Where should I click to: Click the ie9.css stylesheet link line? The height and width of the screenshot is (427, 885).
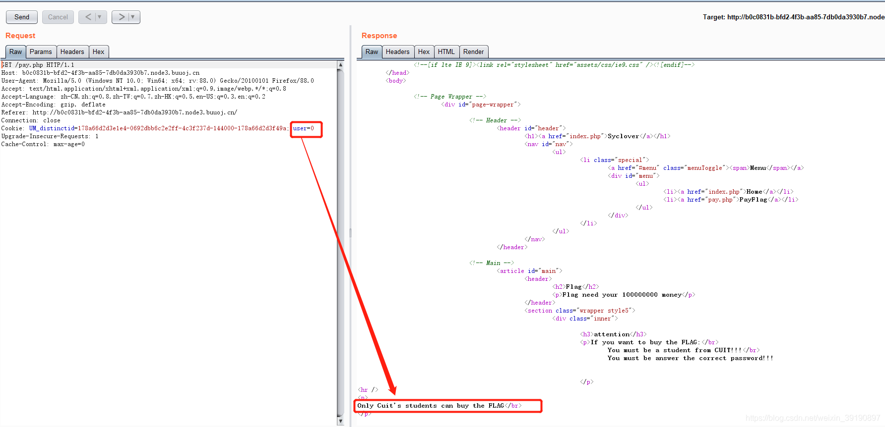tap(554, 65)
